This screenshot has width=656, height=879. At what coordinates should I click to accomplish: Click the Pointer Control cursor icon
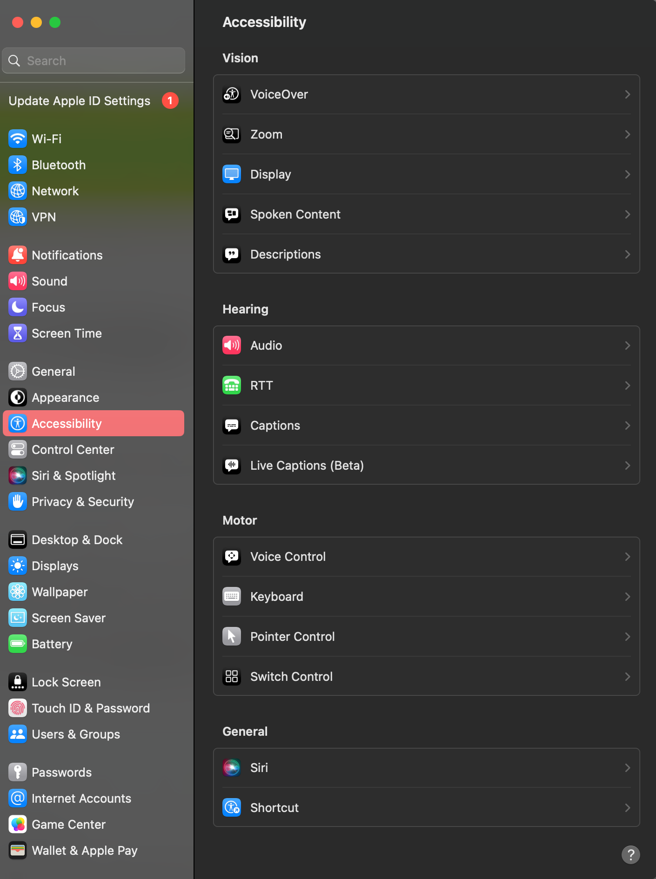pos(232,637)
